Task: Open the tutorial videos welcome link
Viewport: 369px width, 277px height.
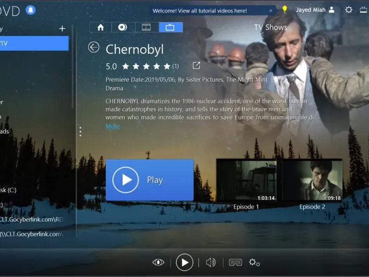Action: 200,11
